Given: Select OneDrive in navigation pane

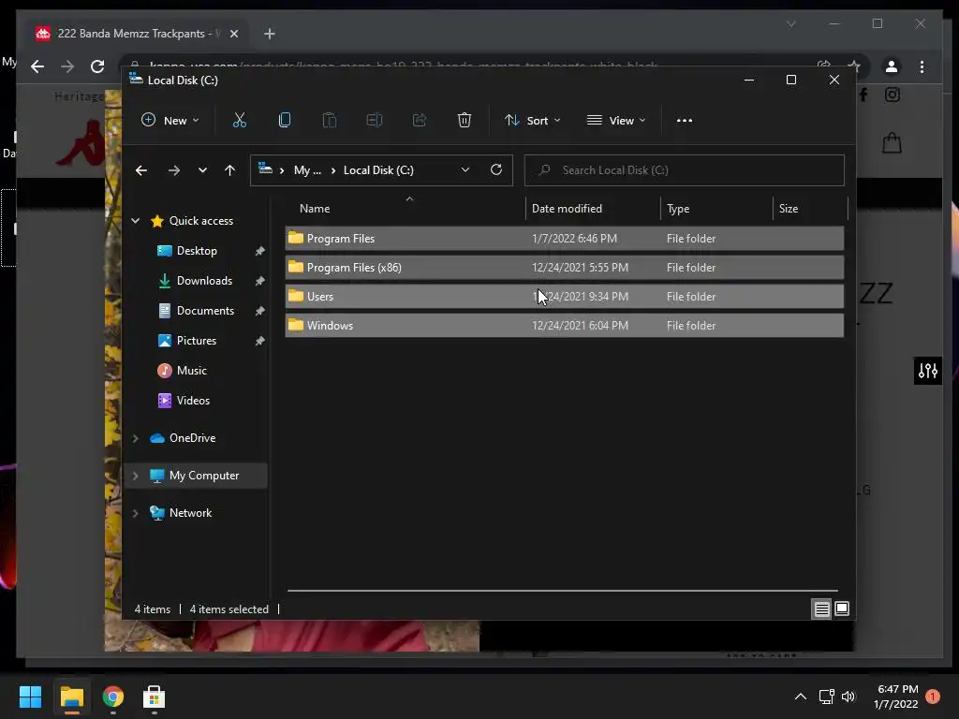Looking at the screenshot, I should [x=192, y=438].
